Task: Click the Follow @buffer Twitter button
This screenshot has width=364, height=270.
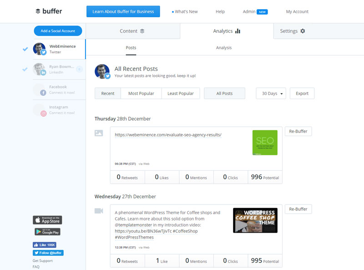Action: coord(48,253)
